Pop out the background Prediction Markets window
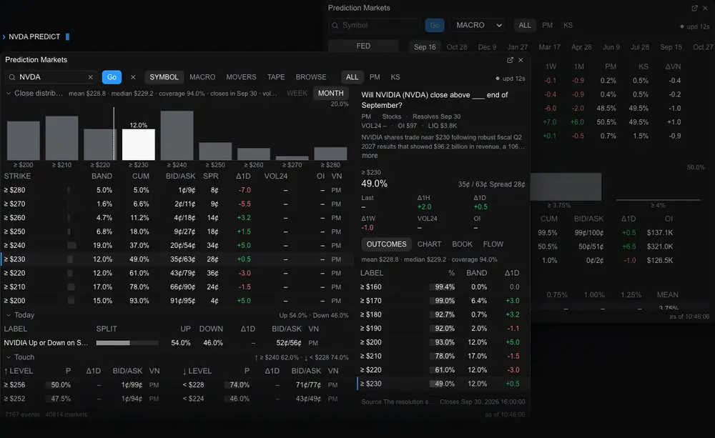This screenshot has height=438, width=715. coord(694,8)
